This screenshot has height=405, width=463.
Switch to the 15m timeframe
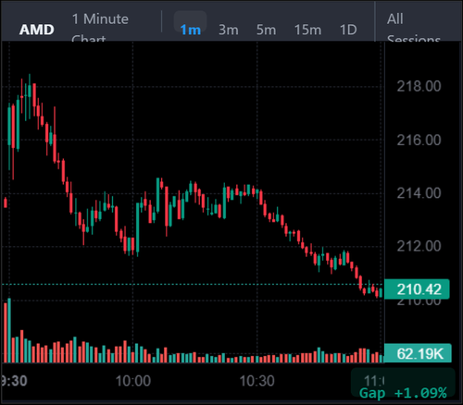click(307, 30)
